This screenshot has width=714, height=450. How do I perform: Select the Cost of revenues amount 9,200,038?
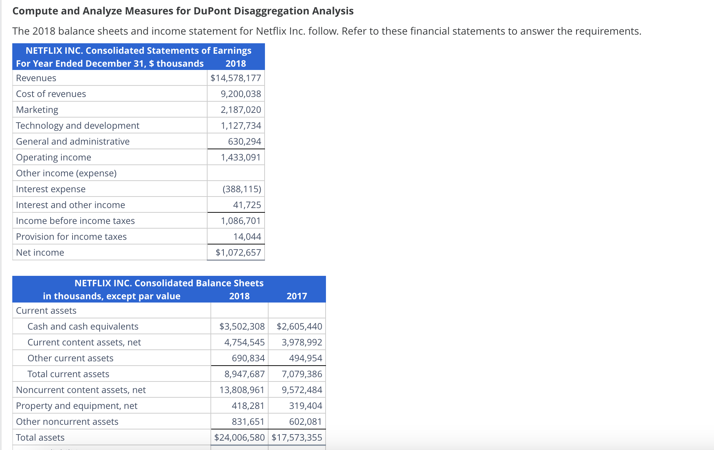coord(241,94)
